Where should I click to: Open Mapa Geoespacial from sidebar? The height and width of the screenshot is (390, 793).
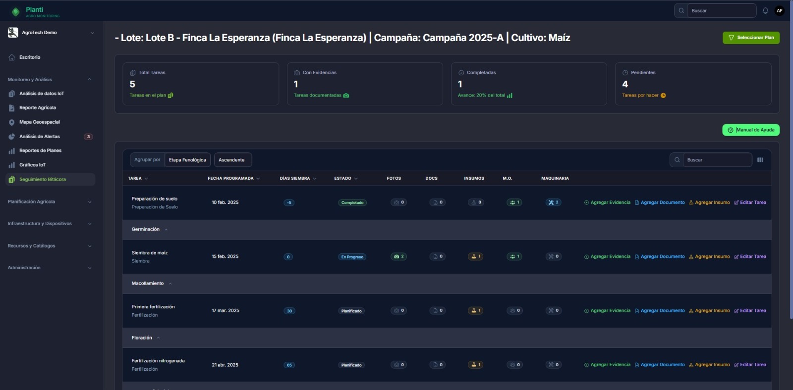[x=39, y=122]
